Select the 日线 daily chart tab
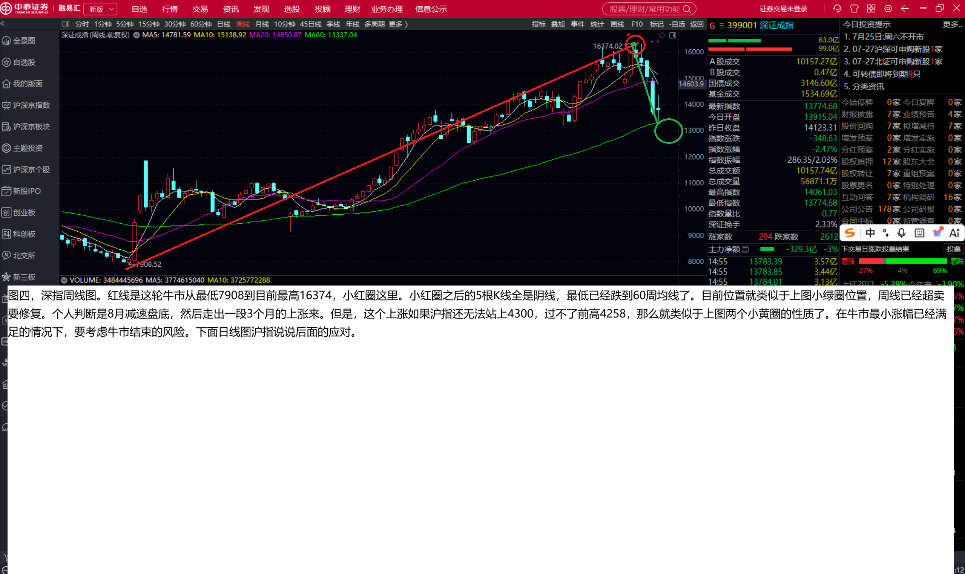 tap(224, 24)
